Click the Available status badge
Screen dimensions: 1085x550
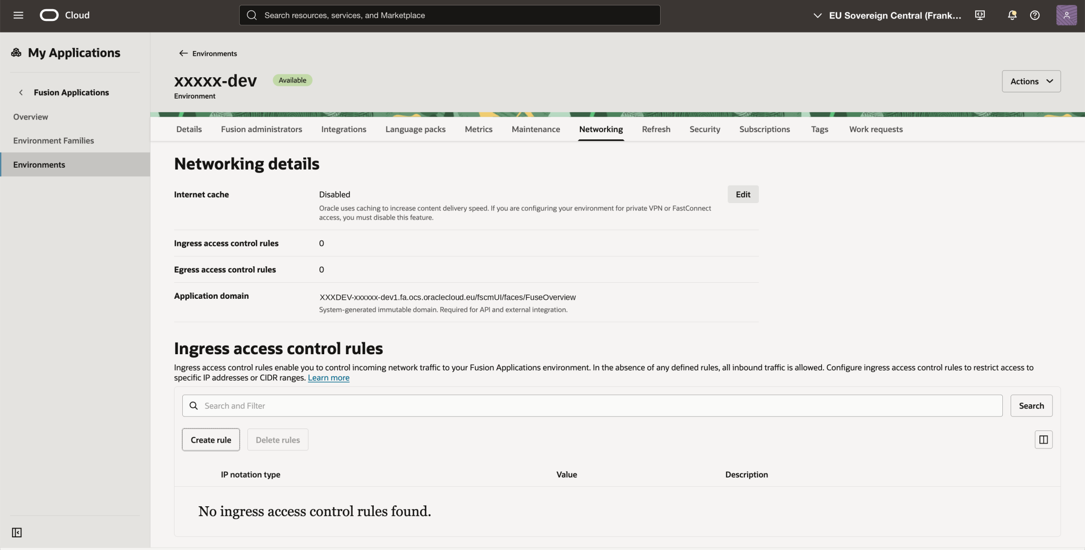click(x=293, y=80)
